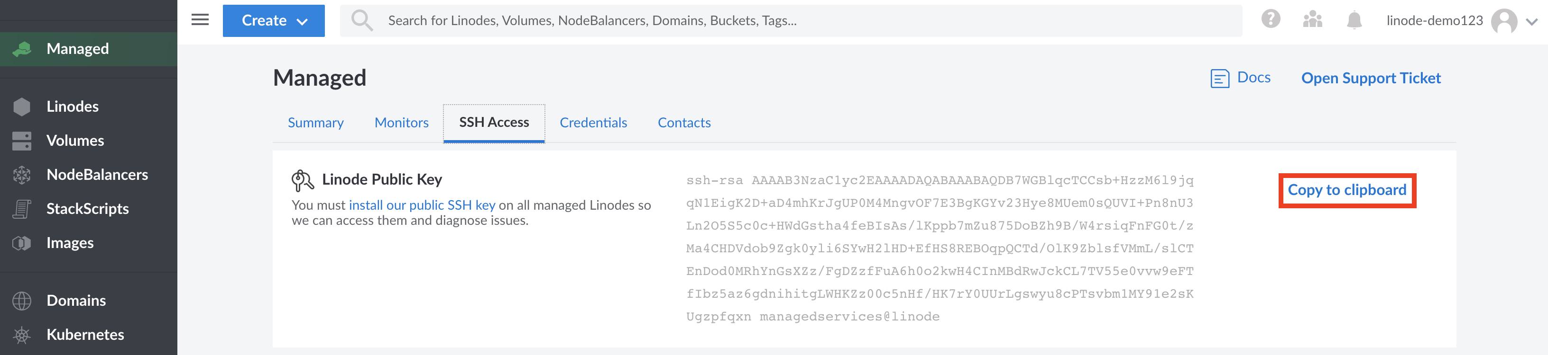Viewport: 1548px width, 355px height.
Task: Open the help question mark icon
Action: (1271, 20)
